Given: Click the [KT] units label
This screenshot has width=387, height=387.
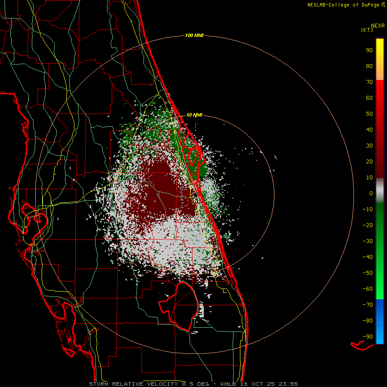Looking at the screenshot, I should coord(367,30).
